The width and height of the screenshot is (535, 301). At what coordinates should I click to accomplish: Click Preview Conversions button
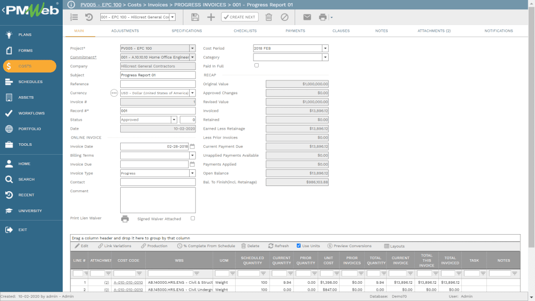pos(350,246)
